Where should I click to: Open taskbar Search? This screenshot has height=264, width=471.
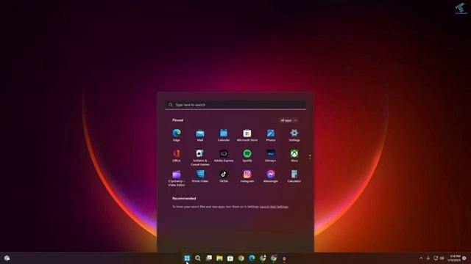coord(198,258)
